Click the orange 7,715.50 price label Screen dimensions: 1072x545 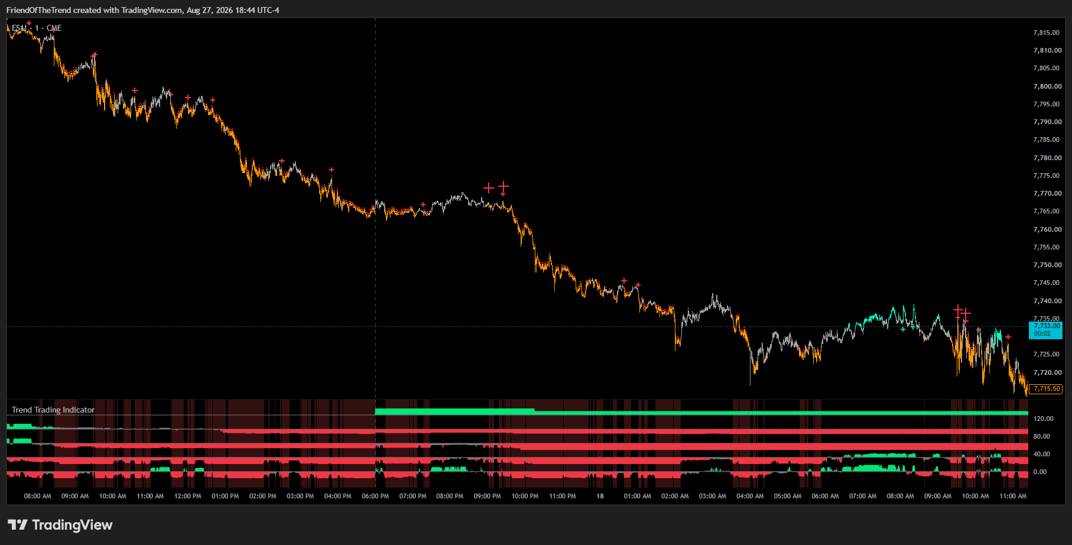[x=1045, y=388]
